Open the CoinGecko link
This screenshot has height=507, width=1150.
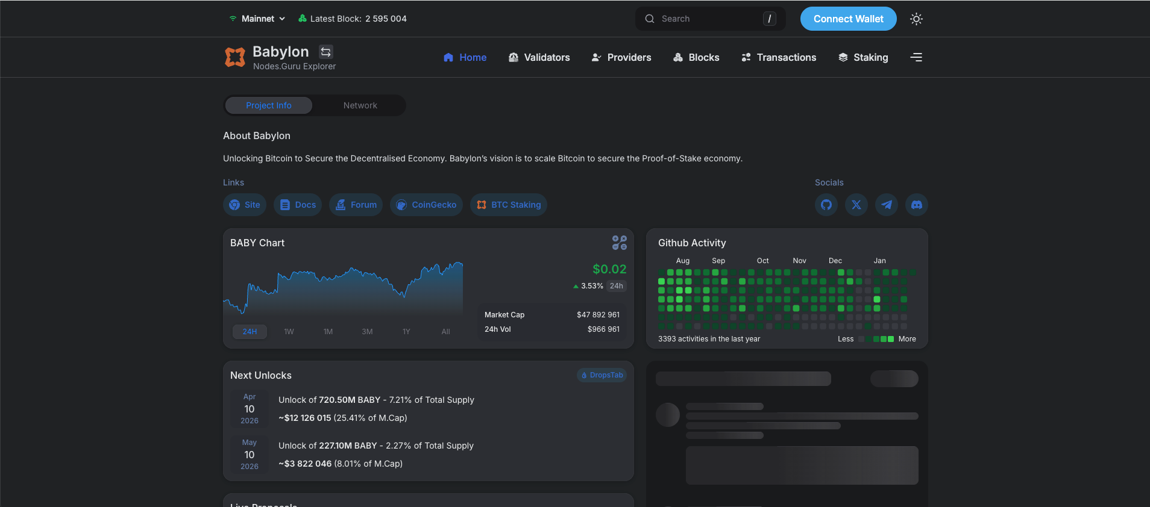click(x=426, y=205)
